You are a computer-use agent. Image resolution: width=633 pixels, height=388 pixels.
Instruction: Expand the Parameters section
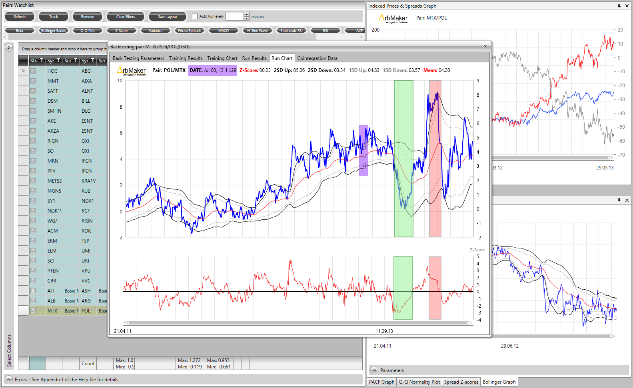[374, 370]
